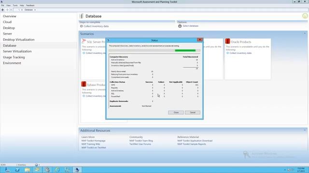Show hidden icons in the system tray
Screen dimensions: 309x173
click(285, 170)
